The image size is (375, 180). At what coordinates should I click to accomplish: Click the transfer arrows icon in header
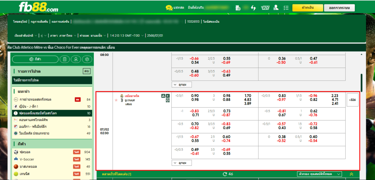[253, 8]
